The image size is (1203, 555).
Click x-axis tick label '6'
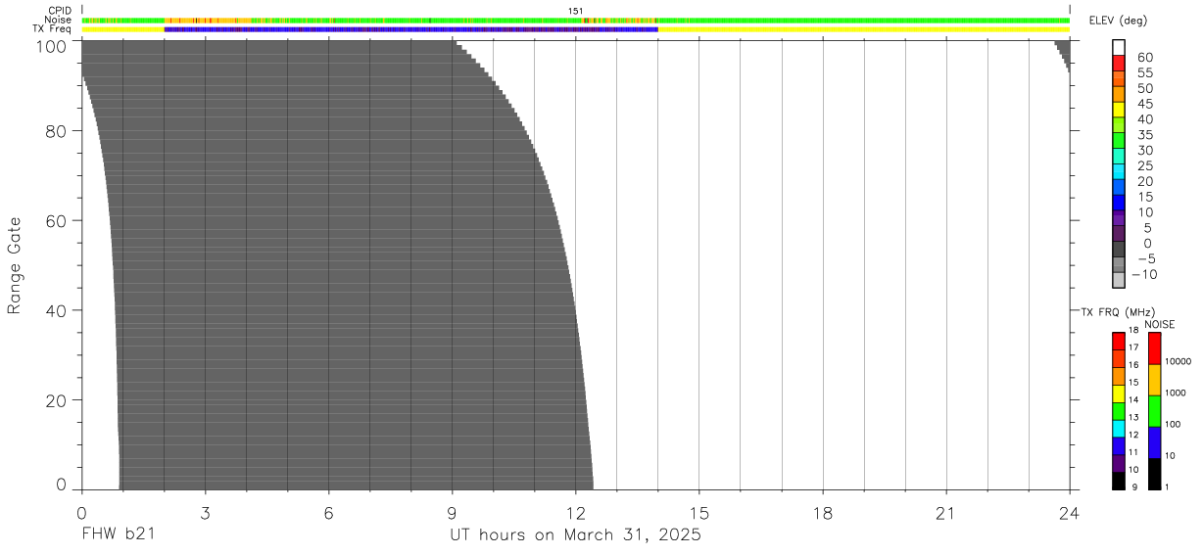coord(329,514)
